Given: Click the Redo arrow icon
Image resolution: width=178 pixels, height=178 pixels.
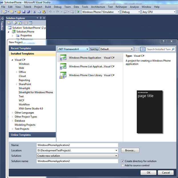Looking at the screenshot, I should tap(58, 12).
